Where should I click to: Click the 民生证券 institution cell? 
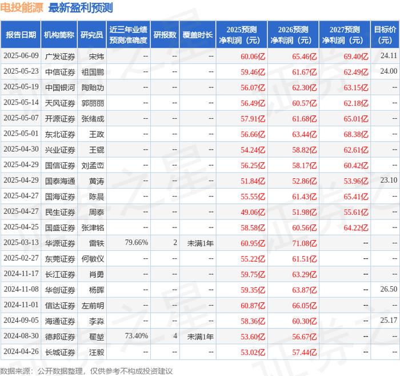click(x=60, y=212)
